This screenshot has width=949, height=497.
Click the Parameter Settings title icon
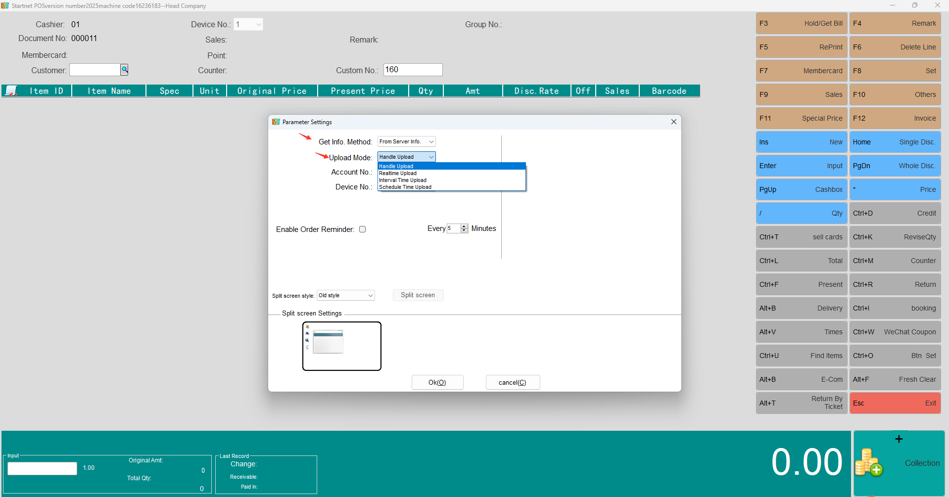click(276, 122)
